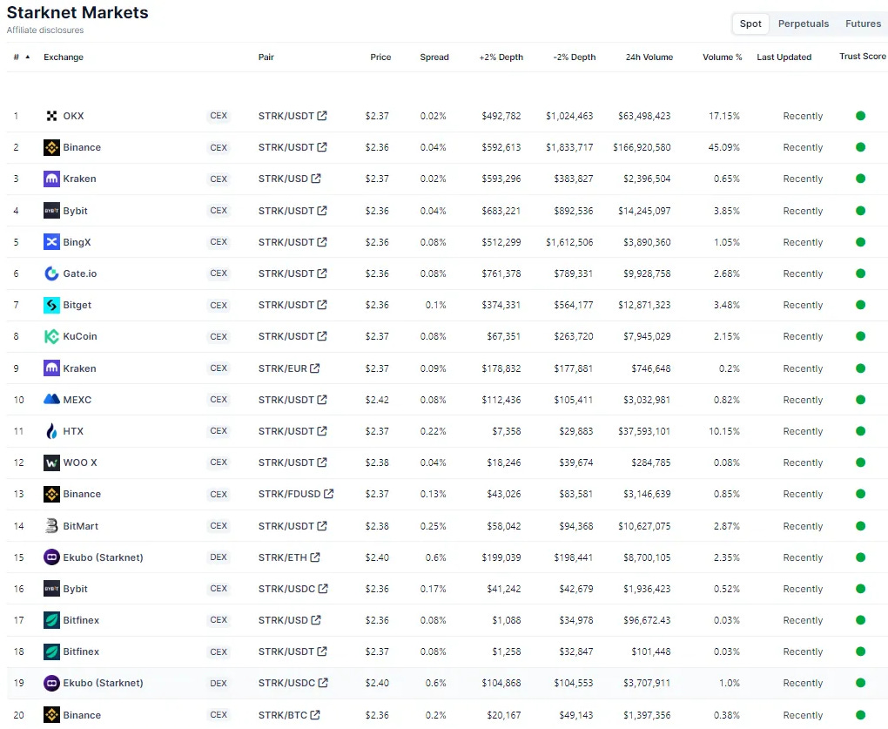888x729 pixels.
Task: Click the BitMart logo icon
Action: tap(51, 526)
